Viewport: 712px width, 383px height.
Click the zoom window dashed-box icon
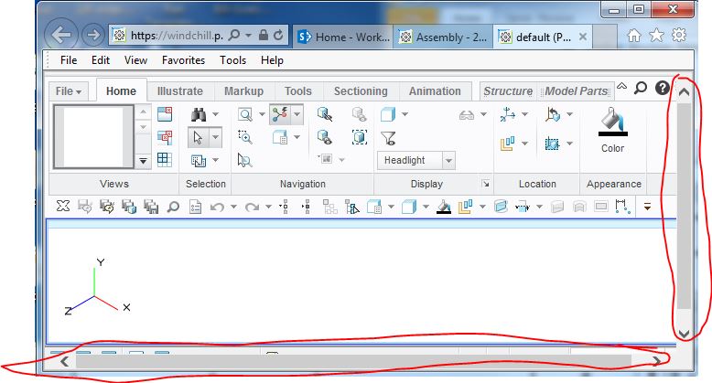coord(245,136)
